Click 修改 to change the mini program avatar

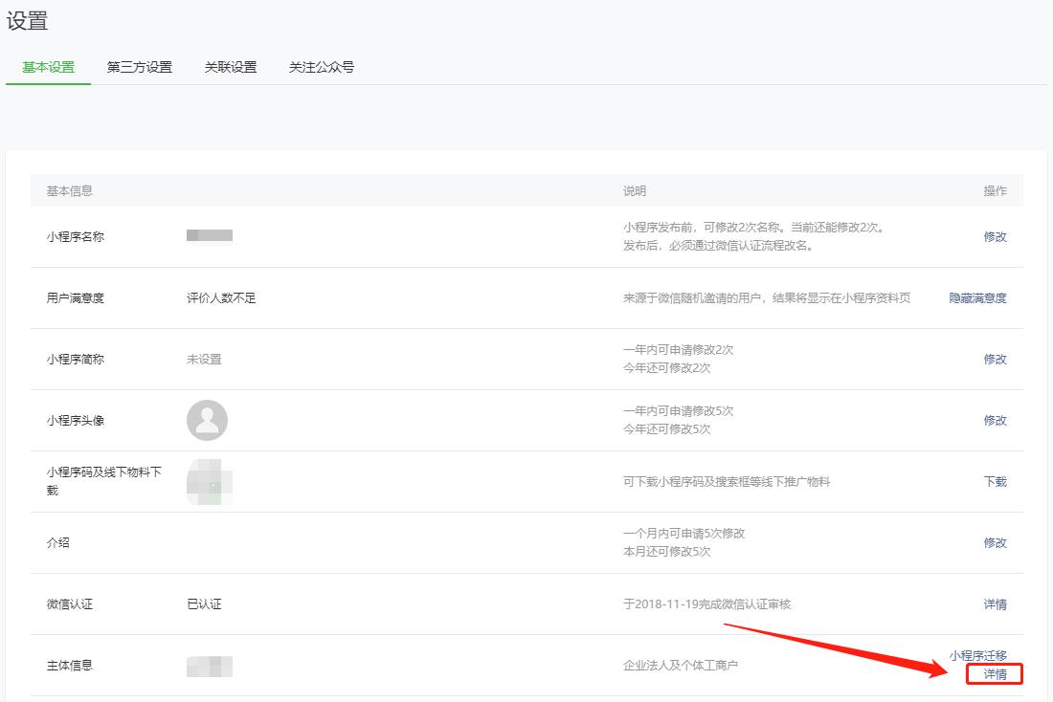(x=996, y=420)
